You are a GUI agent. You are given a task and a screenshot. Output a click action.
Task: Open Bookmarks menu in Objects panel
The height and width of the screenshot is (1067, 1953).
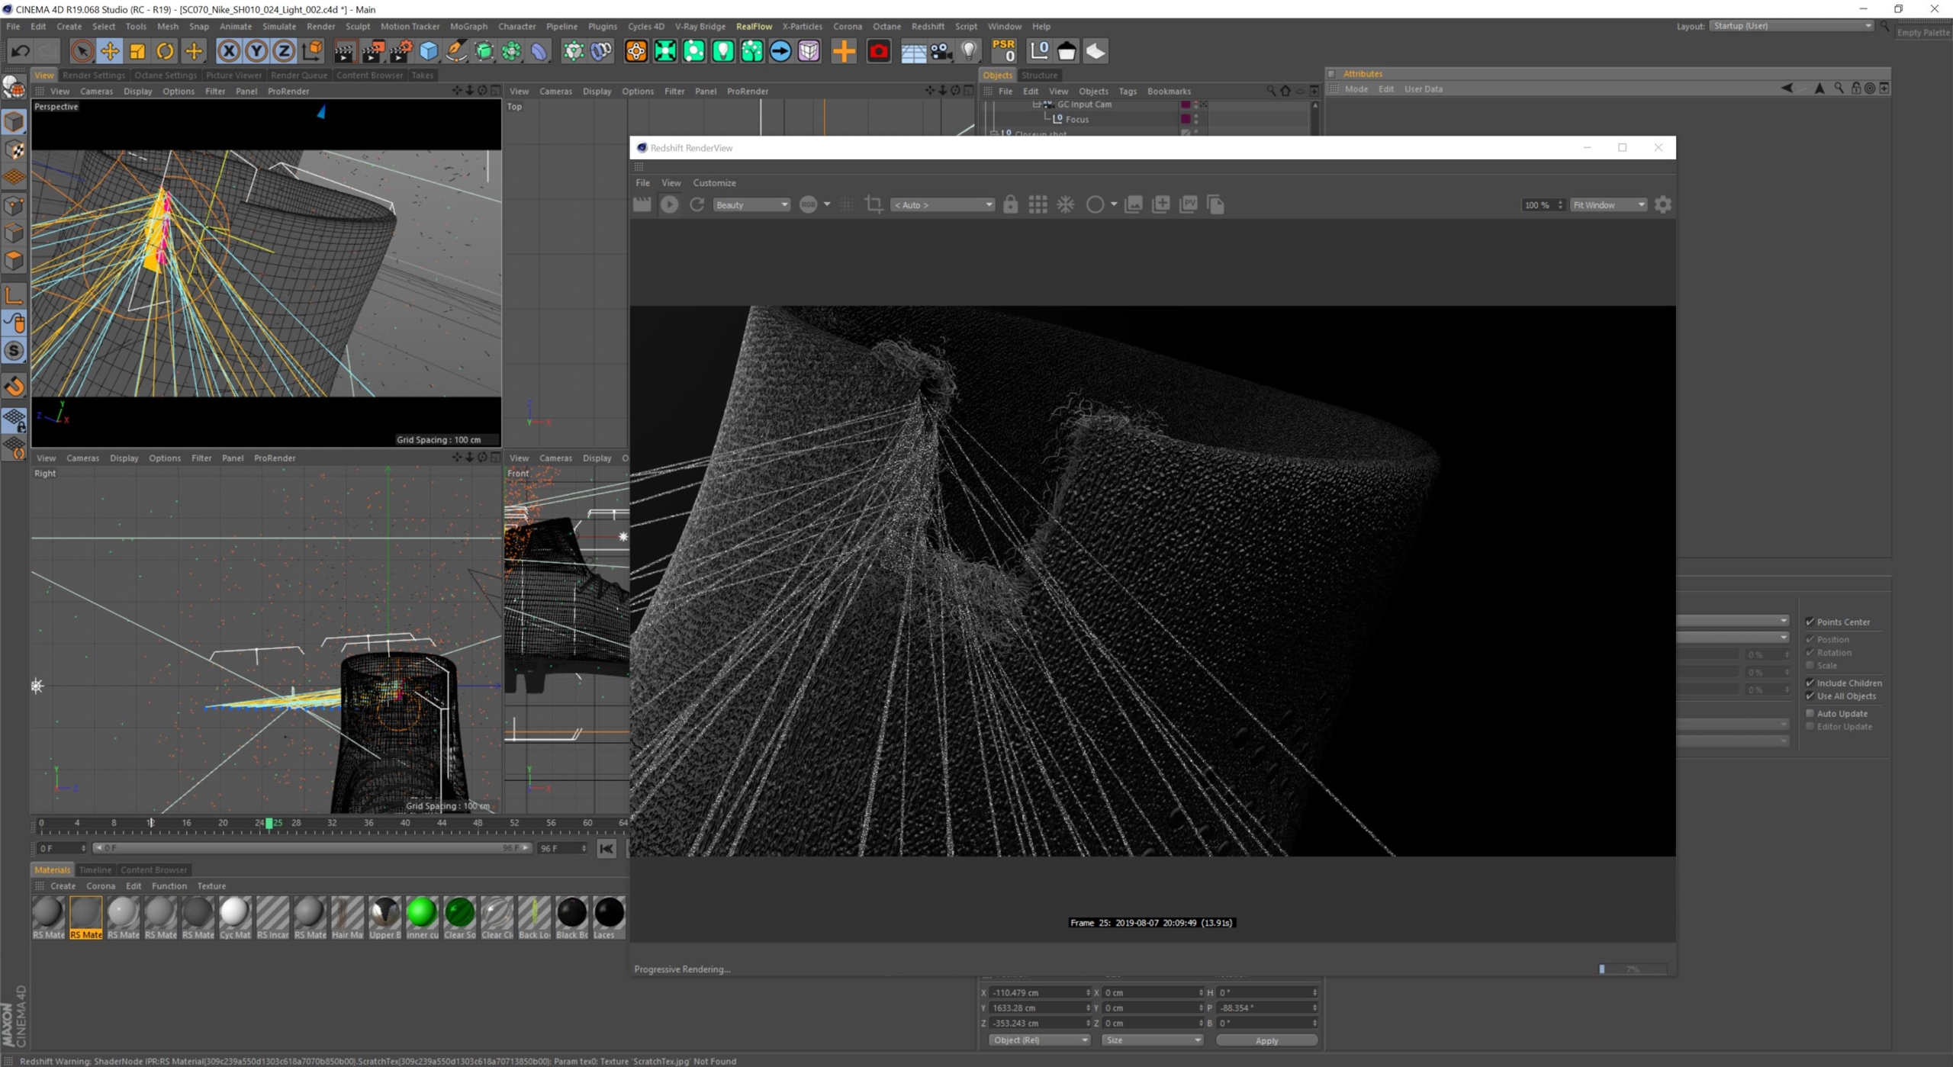coord(1168,92)
